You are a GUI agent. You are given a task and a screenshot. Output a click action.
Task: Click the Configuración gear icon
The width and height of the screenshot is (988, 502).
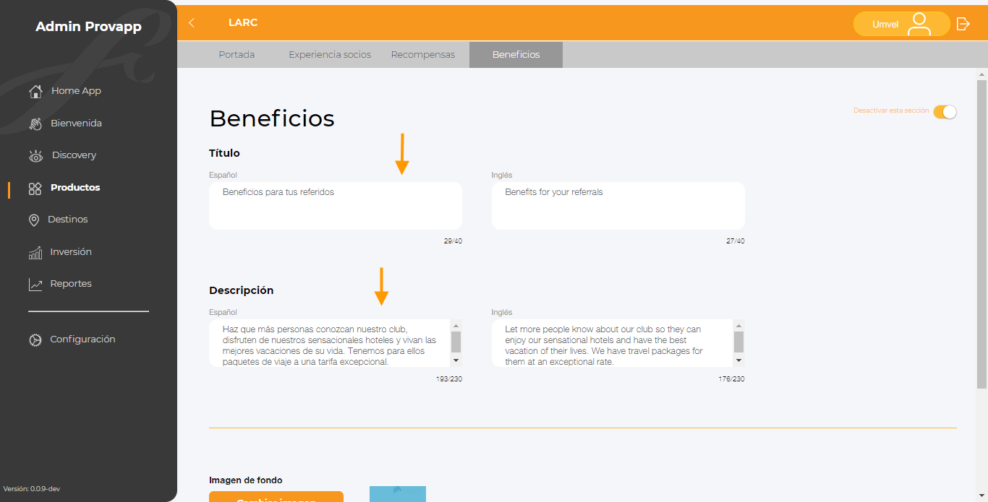(35, 339)
